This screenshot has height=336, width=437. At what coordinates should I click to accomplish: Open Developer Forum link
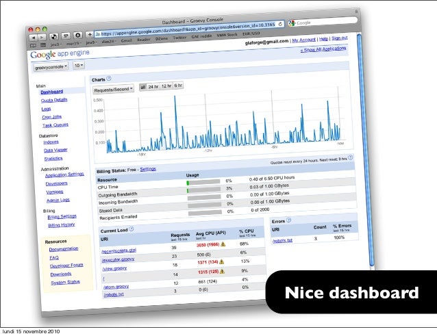[66, 266]
